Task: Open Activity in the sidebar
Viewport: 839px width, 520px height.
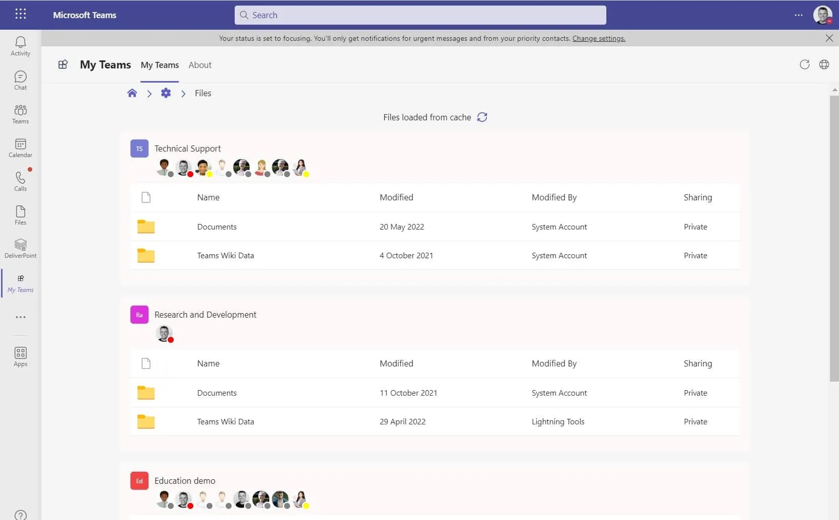Action: click(x=21, y=46)
